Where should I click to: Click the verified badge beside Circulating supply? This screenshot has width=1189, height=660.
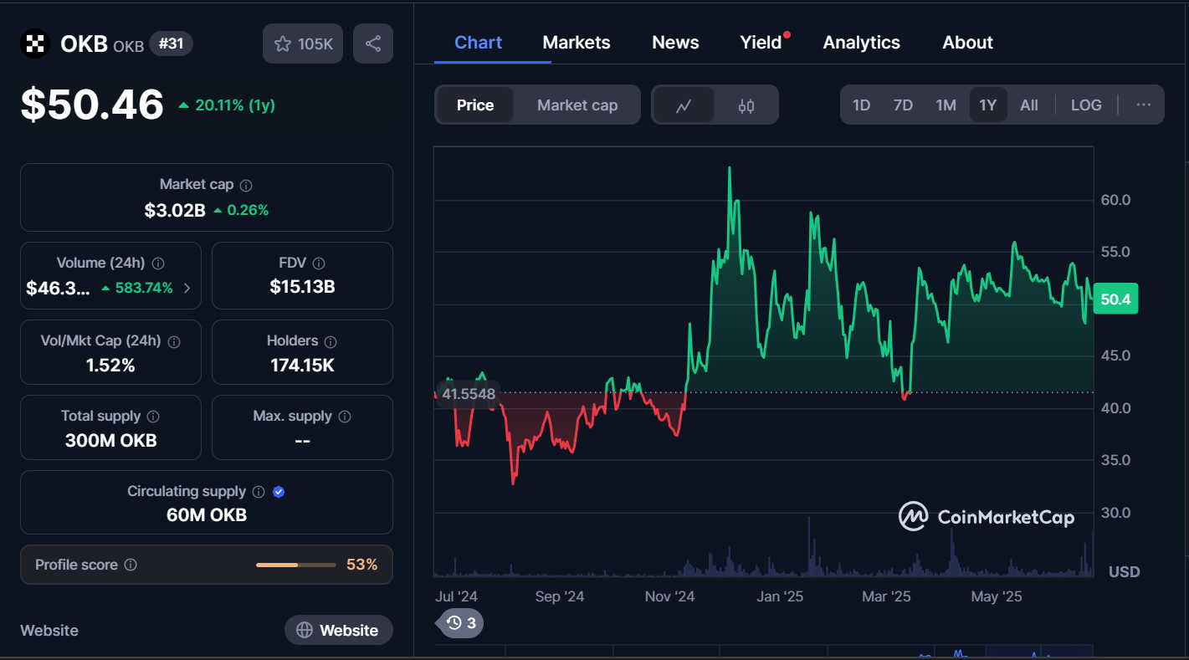[x=279, y=492]
